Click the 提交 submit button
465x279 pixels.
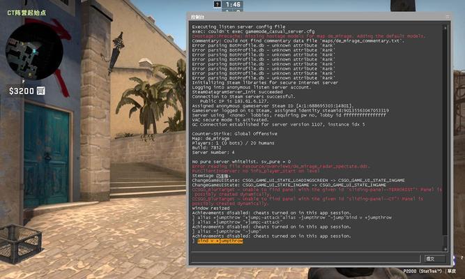(435, 259)
